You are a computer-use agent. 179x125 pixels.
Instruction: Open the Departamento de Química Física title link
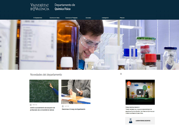click(65, 7)
